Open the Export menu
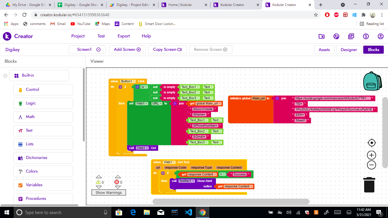Image resolution: width=388 pixels, height=218 pixels. click(x=124, y=36)
